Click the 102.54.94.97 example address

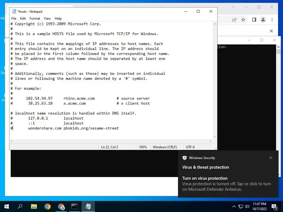tap(39, 99)
